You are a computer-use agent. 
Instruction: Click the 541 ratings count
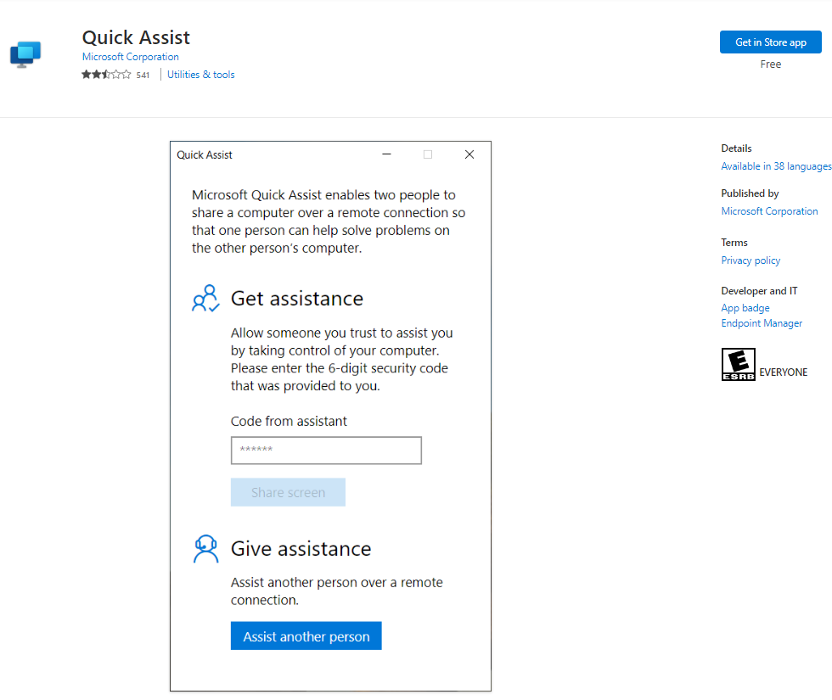coord(143,76)
